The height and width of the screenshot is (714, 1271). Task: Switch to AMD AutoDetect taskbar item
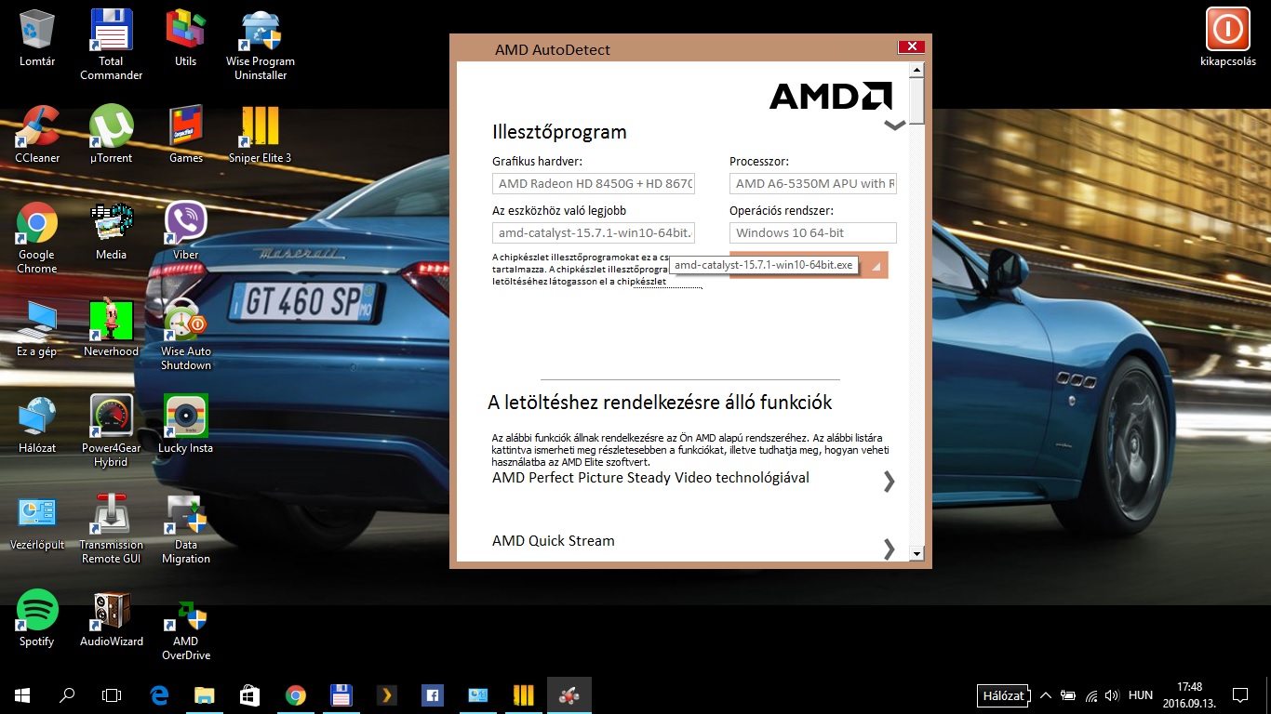[569, 694]
